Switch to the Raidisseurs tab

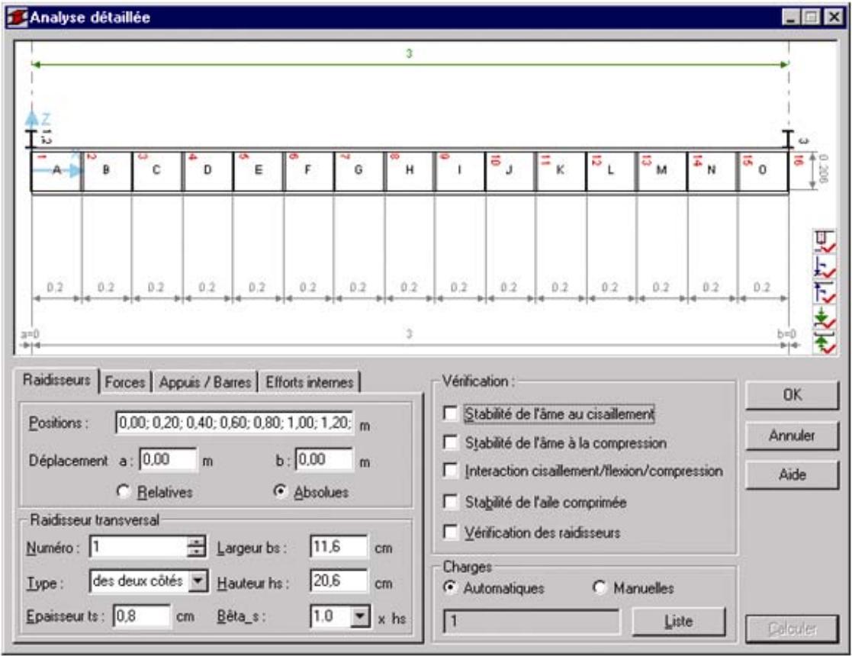coord(56,379)
